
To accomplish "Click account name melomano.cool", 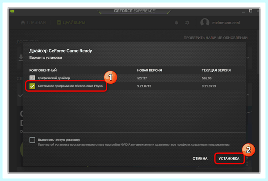I will 226,23.
